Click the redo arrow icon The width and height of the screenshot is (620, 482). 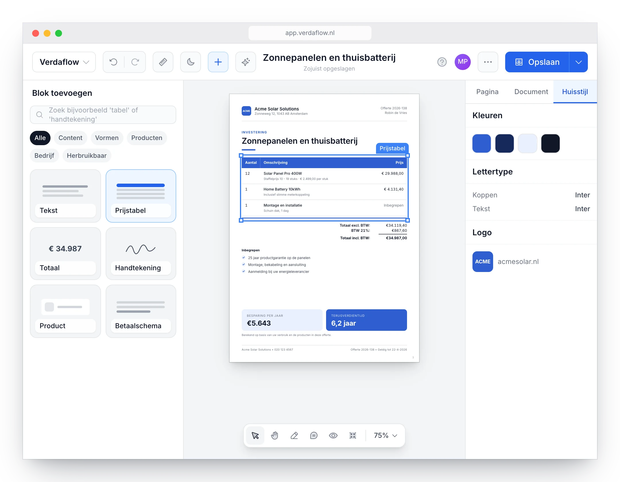coord(135,62)
